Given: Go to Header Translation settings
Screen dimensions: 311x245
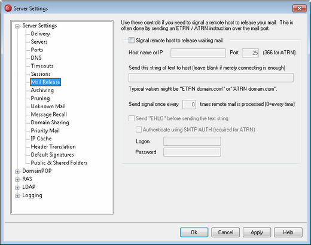Looking at the screenshot, I should pos(53,146).
